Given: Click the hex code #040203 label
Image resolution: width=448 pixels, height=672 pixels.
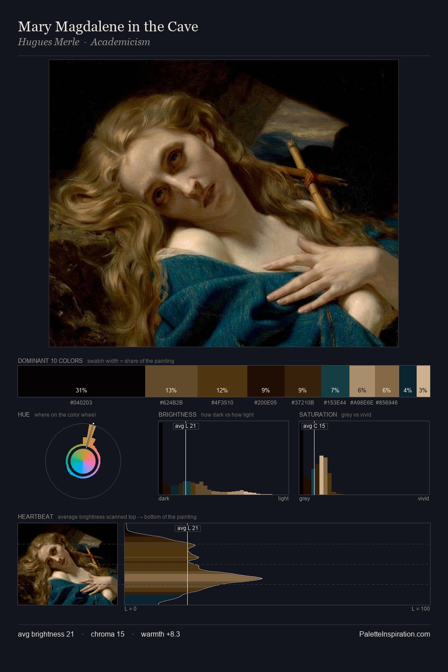Looking at the screenshot, I should click(81, 403).
